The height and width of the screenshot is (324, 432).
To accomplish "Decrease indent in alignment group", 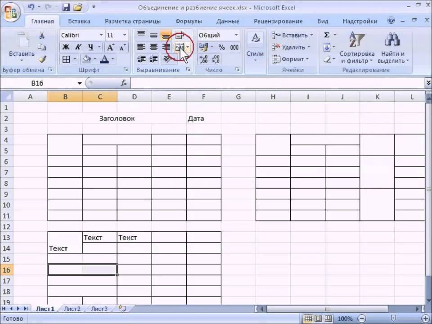I will (x=141, y=59).
